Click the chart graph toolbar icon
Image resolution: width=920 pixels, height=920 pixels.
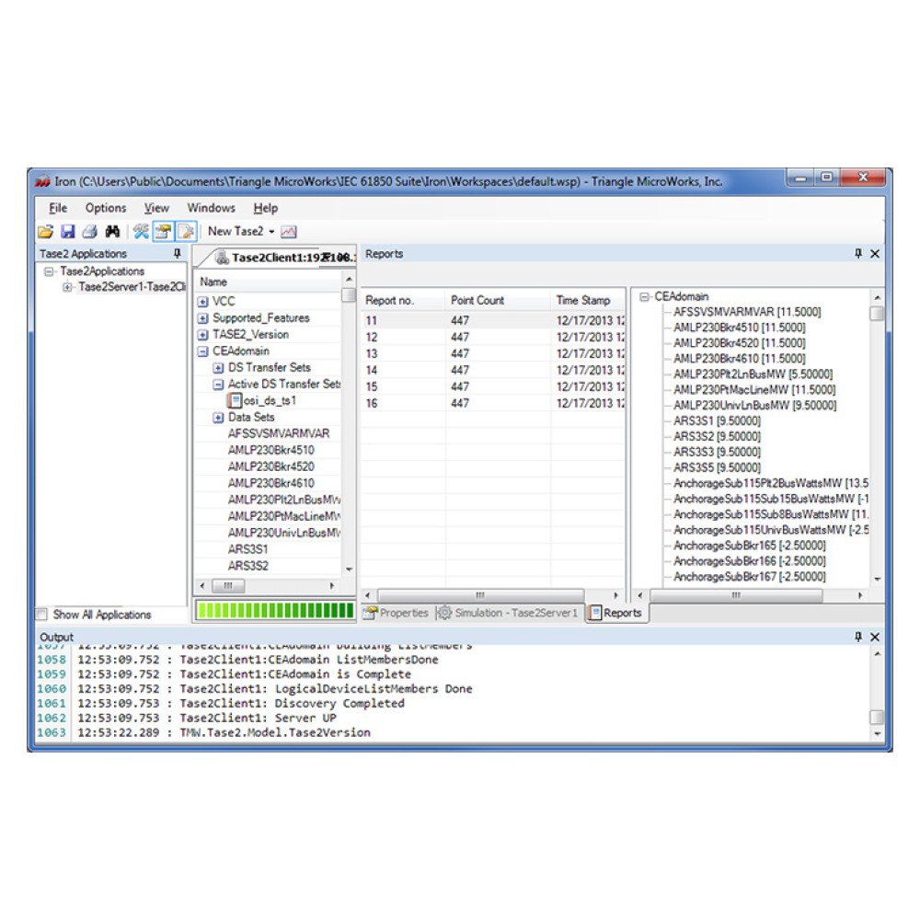click(288, 232)
